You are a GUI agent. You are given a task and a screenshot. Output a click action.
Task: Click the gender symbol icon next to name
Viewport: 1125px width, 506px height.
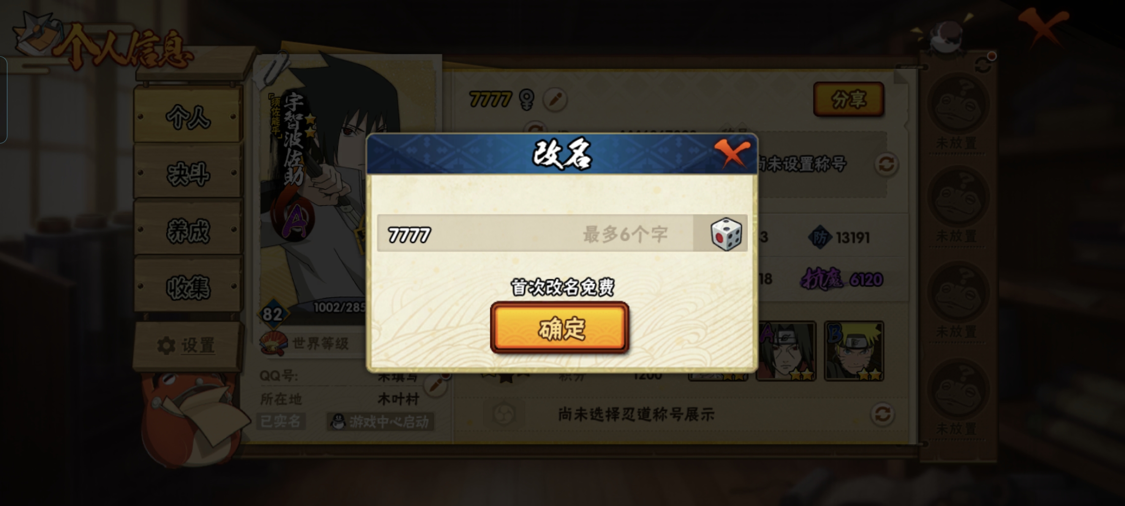(x=526, y=100)
